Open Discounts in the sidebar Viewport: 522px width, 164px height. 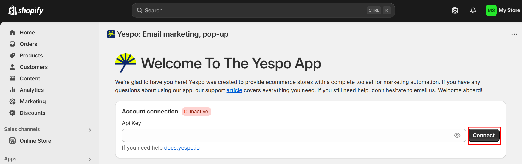(x=32, y=113)
